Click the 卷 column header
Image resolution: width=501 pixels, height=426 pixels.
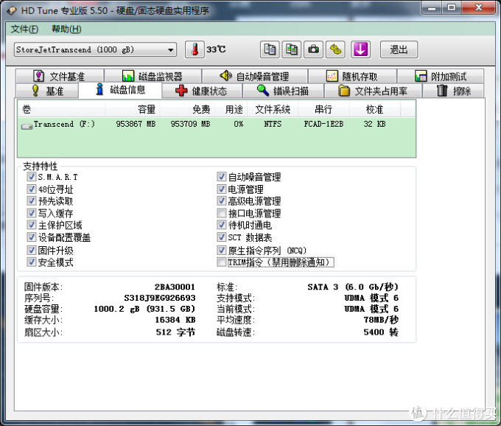point(61,109)
